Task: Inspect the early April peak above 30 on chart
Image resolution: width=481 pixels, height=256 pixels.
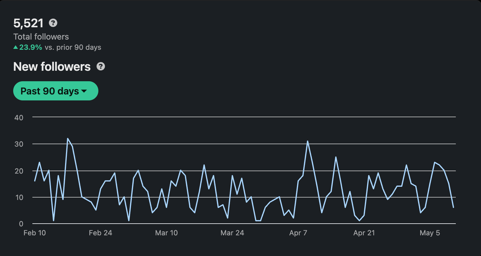Action: tap(307, 141)
